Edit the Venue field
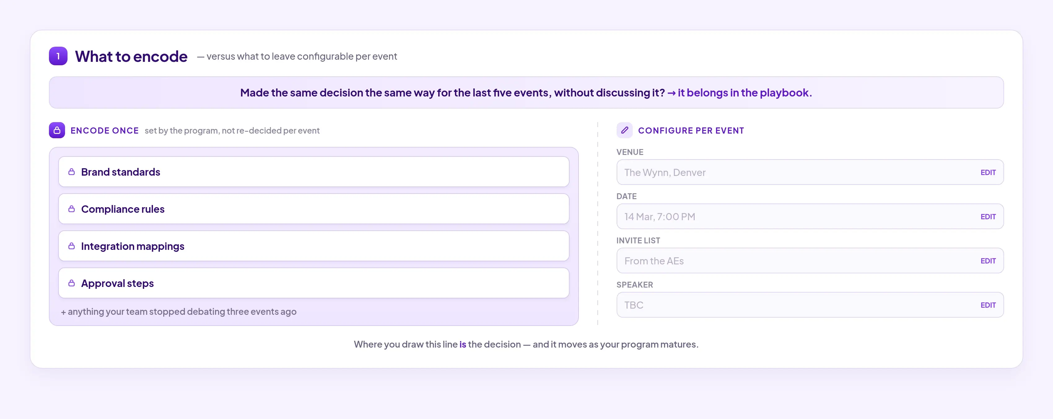Viewport: 1053px width, 419px height. pyautogui.click(x=988, y=172)
